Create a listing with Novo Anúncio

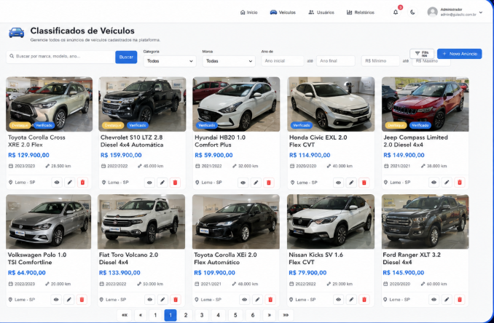point(460,54)
